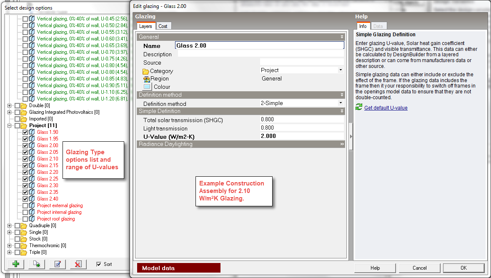Image resolution: width=491 pixels, height=278 pixels.
Task: Click the delete item red X icon
Action: click(x=78, y=264)
